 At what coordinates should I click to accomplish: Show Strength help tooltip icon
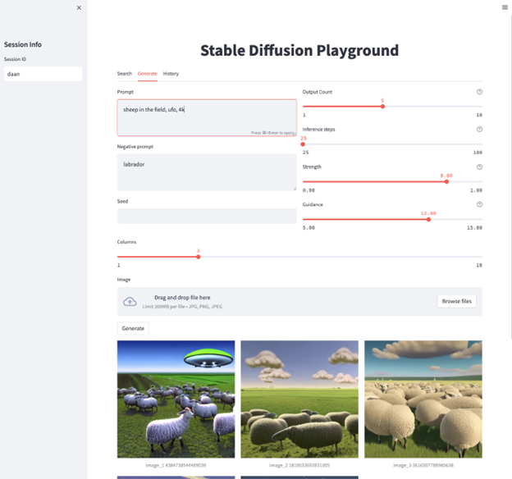(x=479, y=167)
